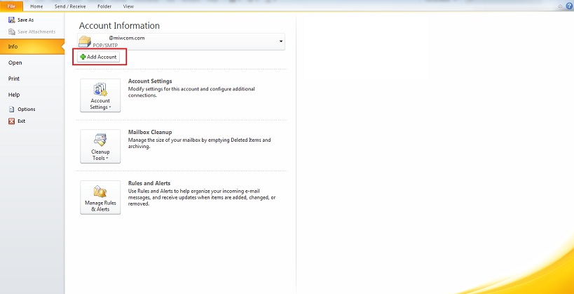
Task: Click the Save Attachments icon
Action: [x=12, y=32]
